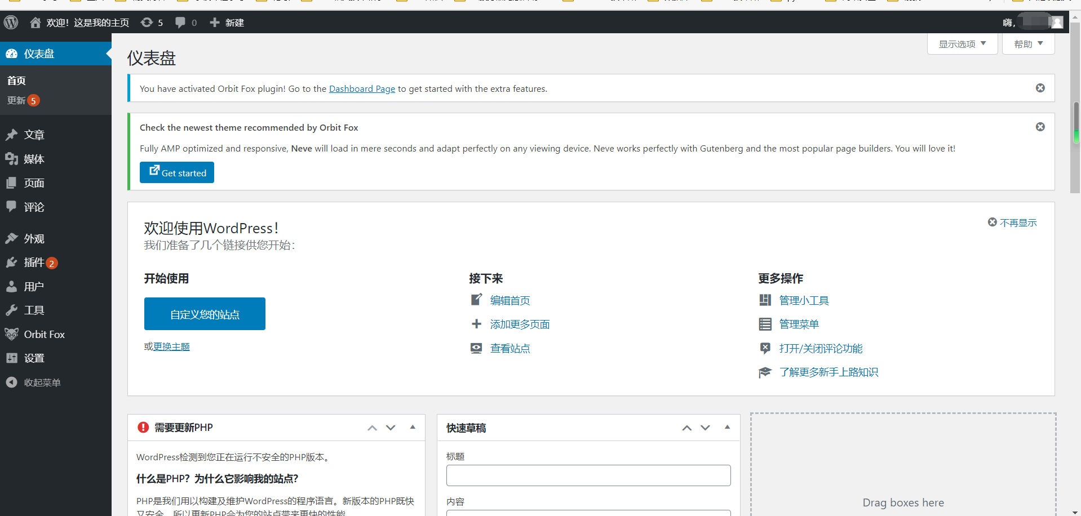
Task: Open the Dashboard Page link
Action: point(362,88)
